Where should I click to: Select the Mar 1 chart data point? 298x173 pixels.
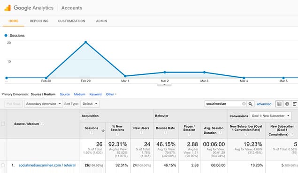pos(125,76)
